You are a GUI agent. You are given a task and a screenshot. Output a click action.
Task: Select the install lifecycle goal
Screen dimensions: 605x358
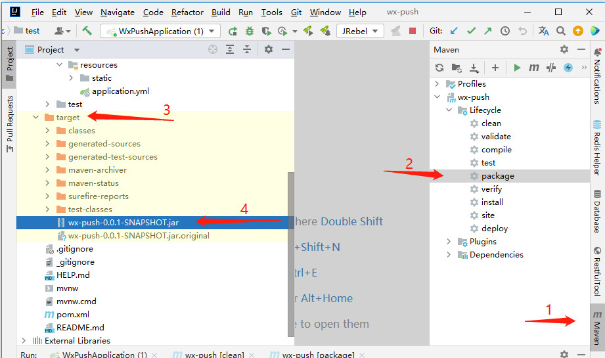(492, 202)
